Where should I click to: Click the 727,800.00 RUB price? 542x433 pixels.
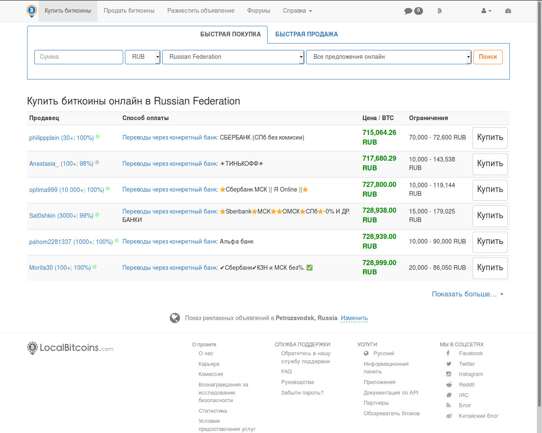379,189
